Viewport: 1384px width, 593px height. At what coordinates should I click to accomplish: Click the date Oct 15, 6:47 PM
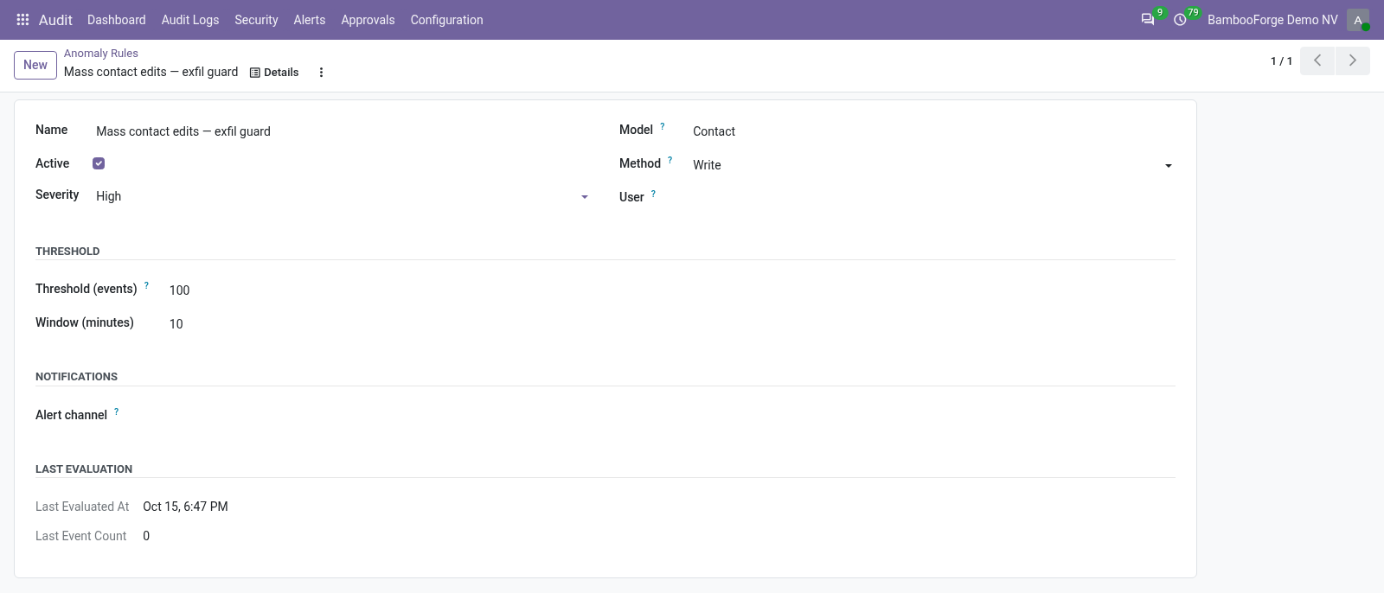click(x=185, y=507)
